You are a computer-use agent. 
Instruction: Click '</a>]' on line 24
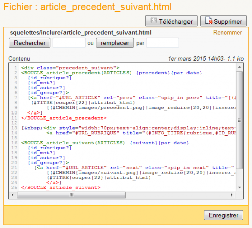point(54,182)
